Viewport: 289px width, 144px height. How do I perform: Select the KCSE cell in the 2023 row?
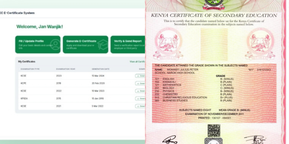click(23, 76)
